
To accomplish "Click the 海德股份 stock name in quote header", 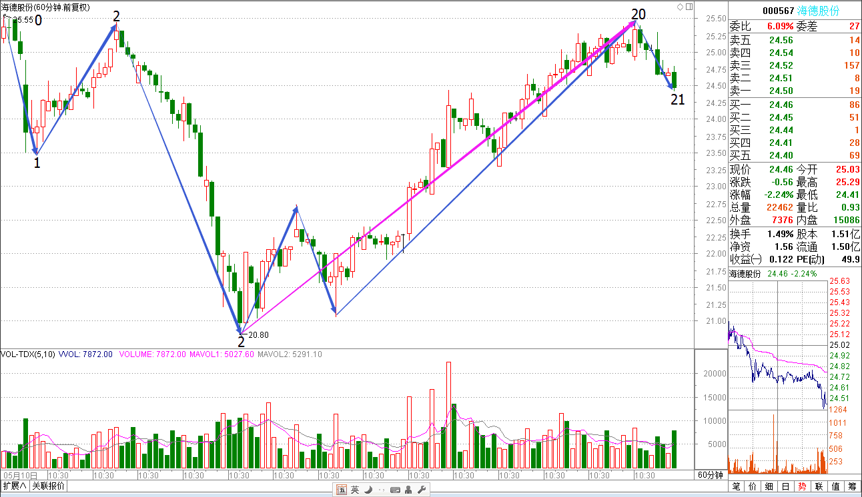I will 819,11.
